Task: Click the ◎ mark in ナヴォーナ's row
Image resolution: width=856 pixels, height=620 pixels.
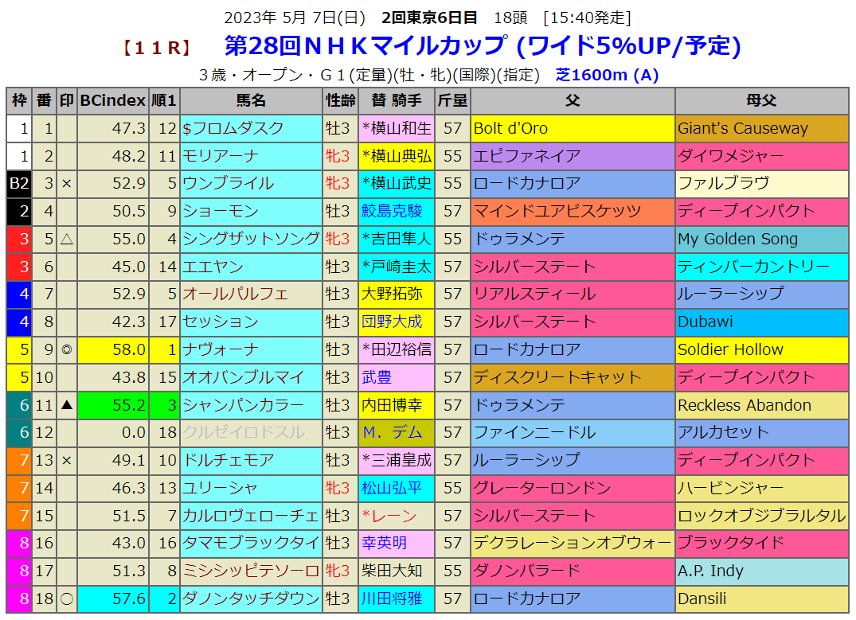Action: (67, 349)
